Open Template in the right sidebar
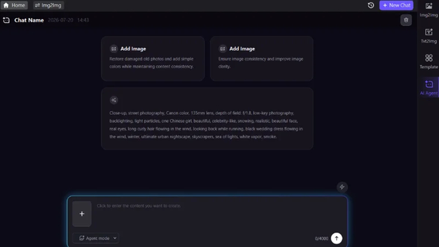This screenshot has width=439, height=247. tap(429, 61)
